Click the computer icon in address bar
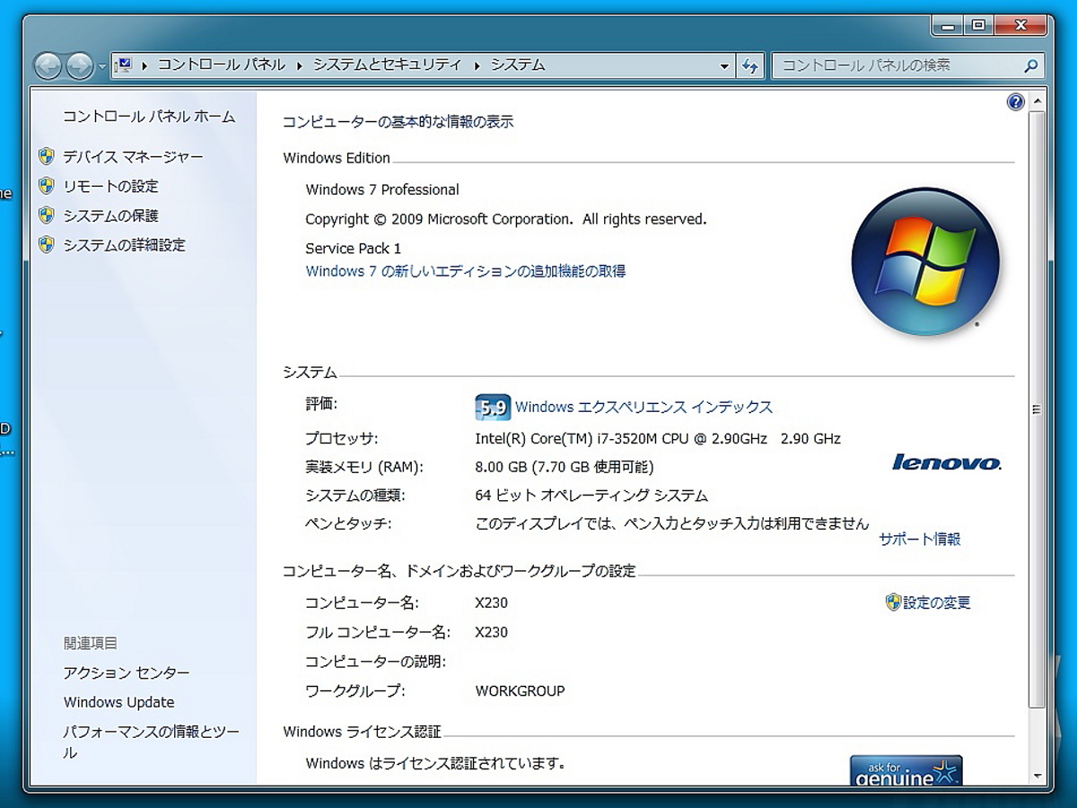 click(124, 65)
